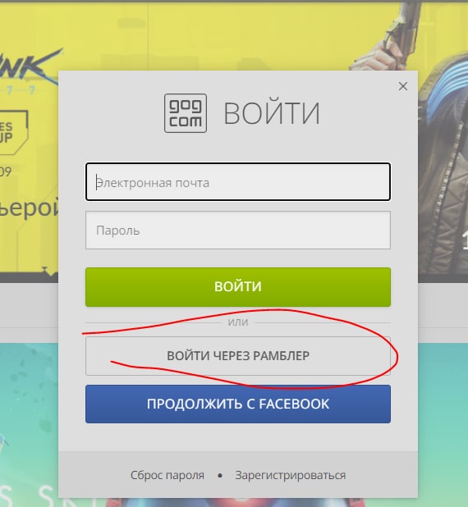Image resolution: width=468 pixels, height=507 pixels.
Task: Choose ВОЙТИ ЧЕРЕЗ РАМБЛЕР login option
Action: [238, 356]
